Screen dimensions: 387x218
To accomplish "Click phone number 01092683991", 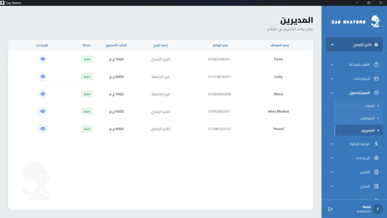I will click(219, 111).
